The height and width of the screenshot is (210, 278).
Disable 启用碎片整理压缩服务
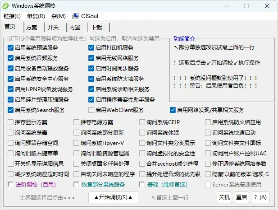coord(10,100)
